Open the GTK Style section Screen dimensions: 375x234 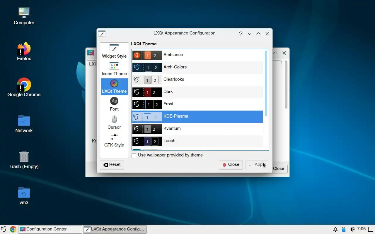(114, 140)
